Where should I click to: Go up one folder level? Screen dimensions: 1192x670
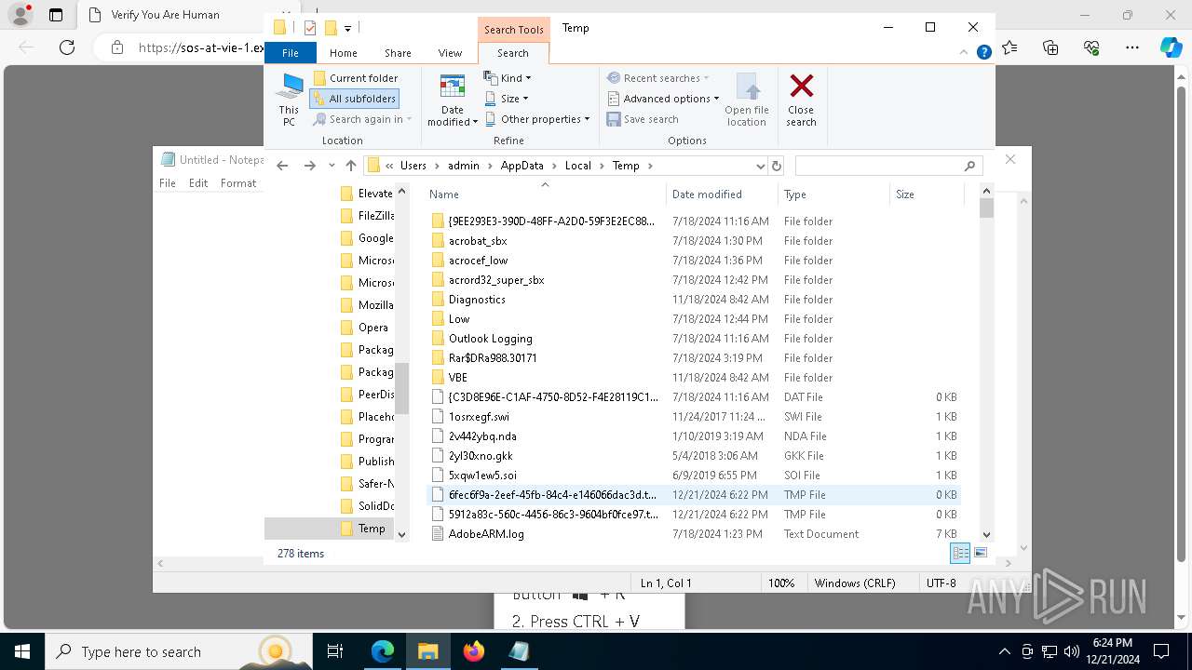pyautogui.click(x=350, y=166)
